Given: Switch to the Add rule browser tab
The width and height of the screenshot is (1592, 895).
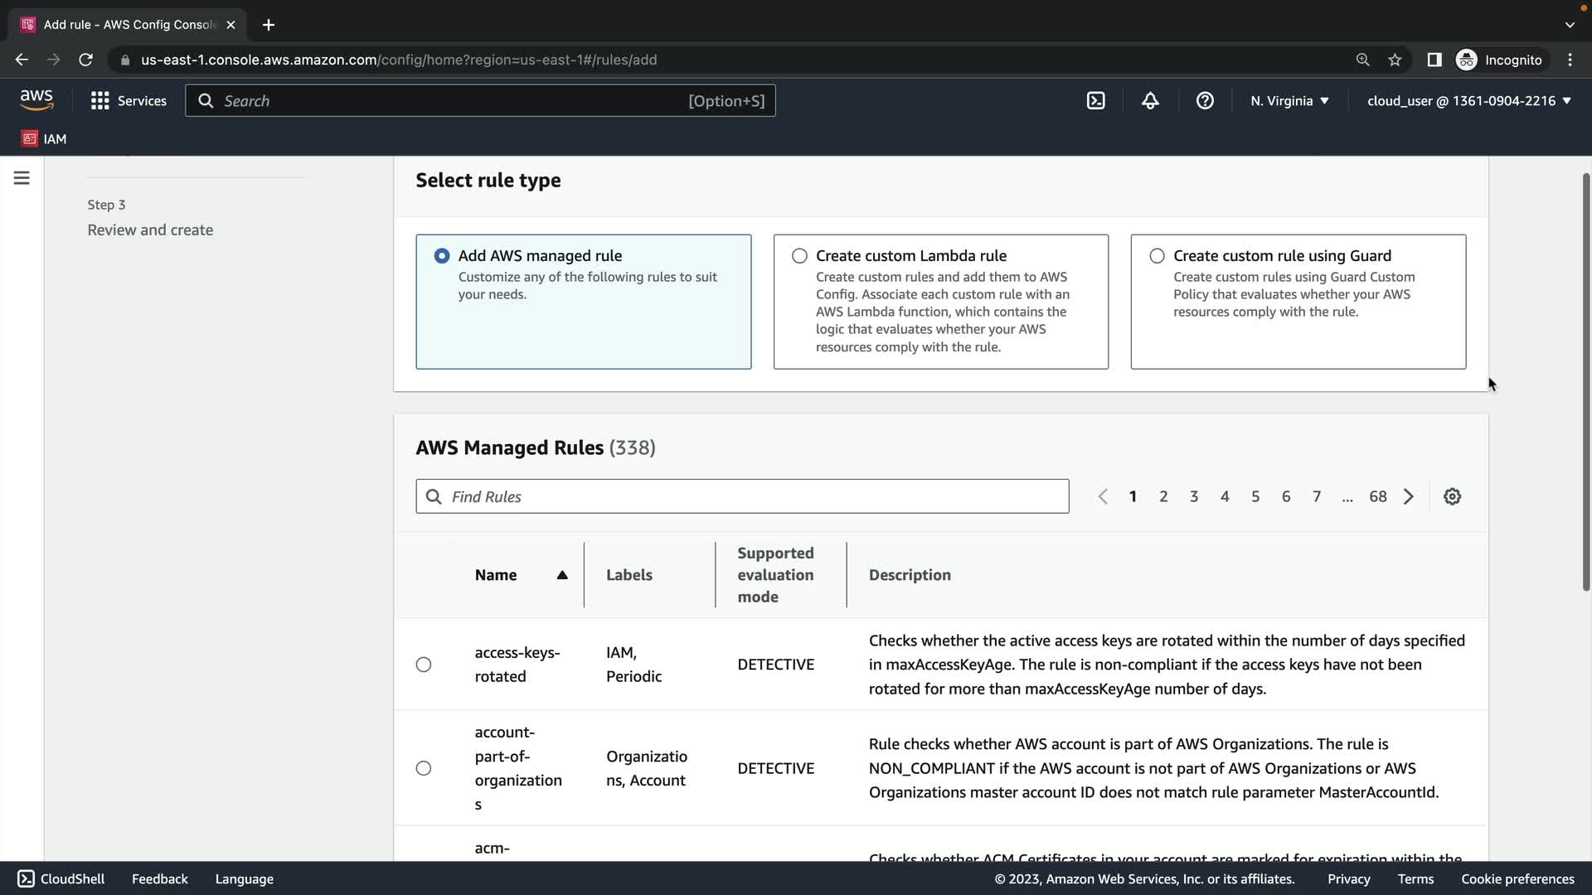Looking at the screenshot, I should (129, 25).
